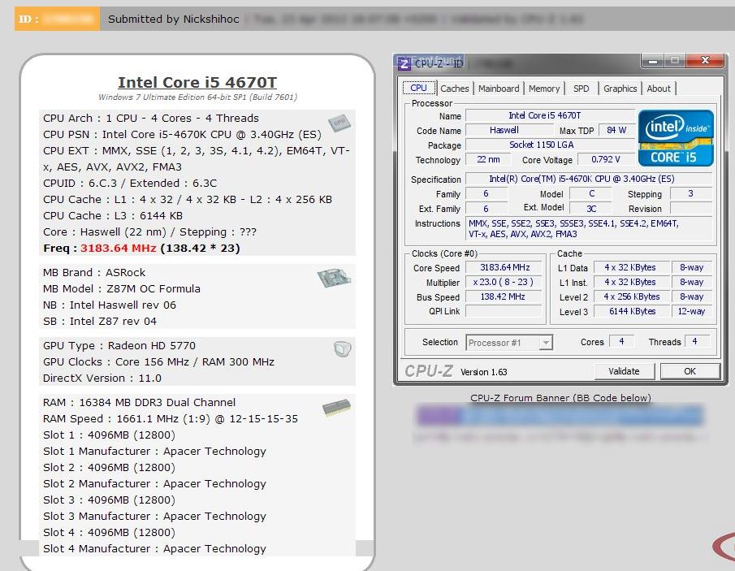Screen dimensions: 735x571
Task: Click the Cores value 4
Action: pyautogui.click(x=621, y=342)
